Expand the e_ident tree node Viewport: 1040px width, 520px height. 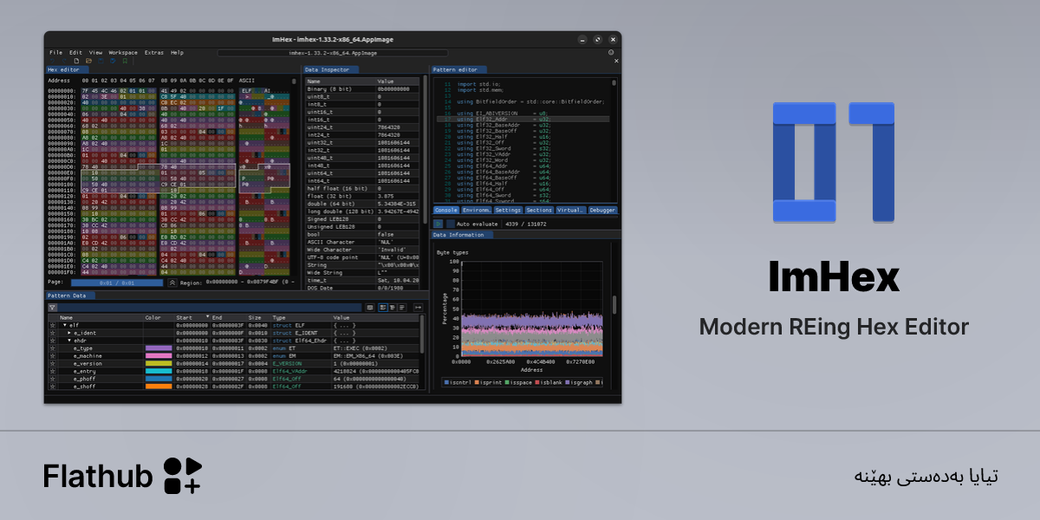(x=70, y=333)
